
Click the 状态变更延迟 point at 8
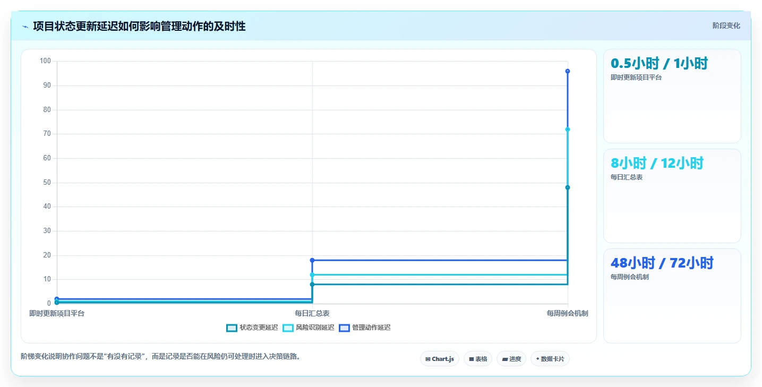[312, 285]
